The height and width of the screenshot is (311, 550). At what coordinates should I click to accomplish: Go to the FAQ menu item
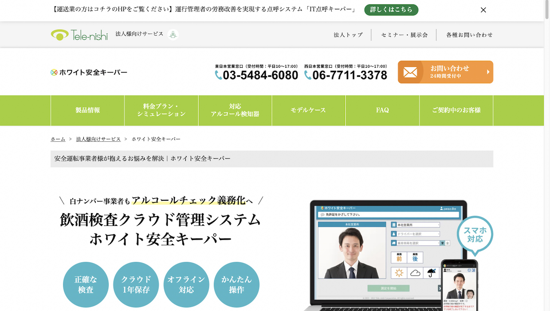click(382, 110)
